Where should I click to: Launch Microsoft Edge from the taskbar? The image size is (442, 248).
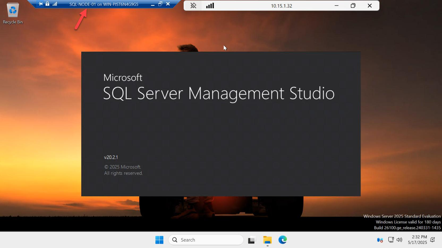pyautogui.click(x=283, y=240)
